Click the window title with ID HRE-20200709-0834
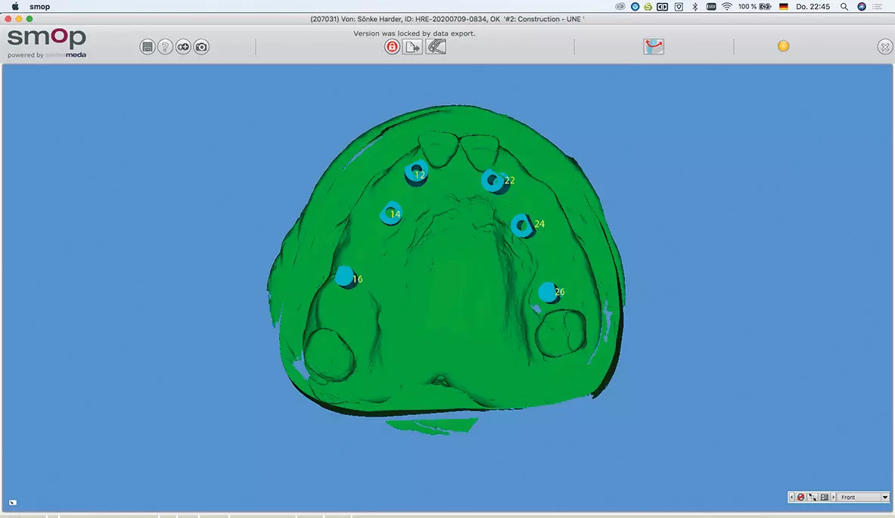Image resolution: width=895 pixels, height=518 pixels. (x=447, y=19)
